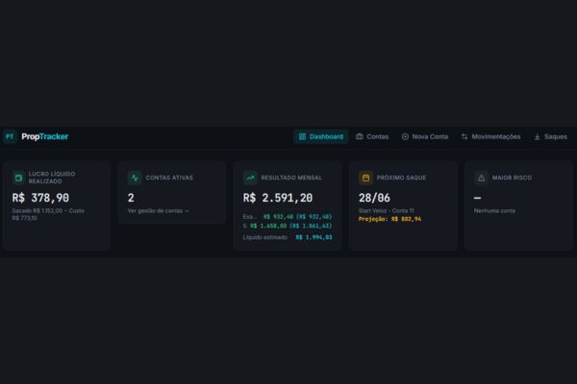Click the Start Veloz - Conta 11 label

387,211
